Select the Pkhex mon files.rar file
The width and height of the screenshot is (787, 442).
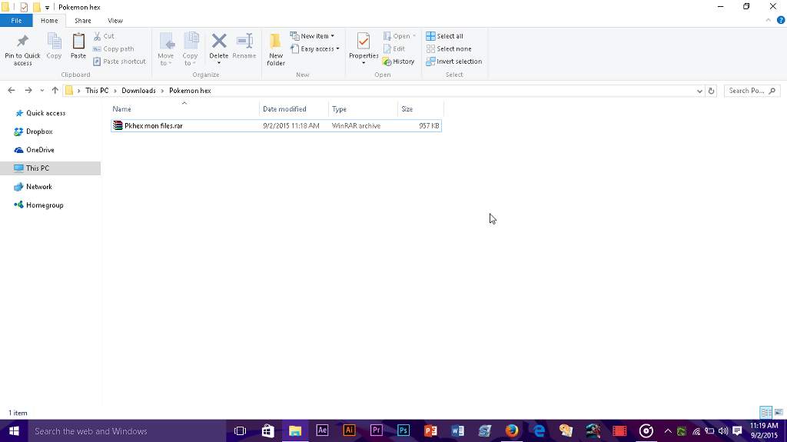276,125
